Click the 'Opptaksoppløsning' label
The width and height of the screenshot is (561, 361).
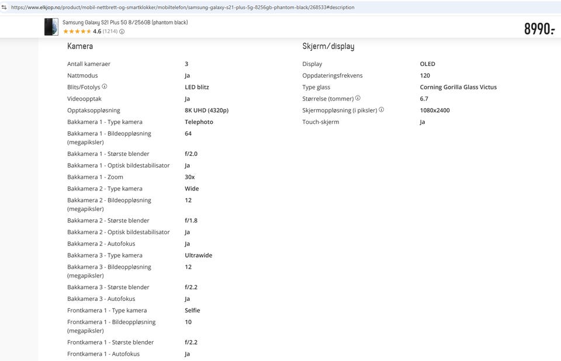tap(93, 110)
